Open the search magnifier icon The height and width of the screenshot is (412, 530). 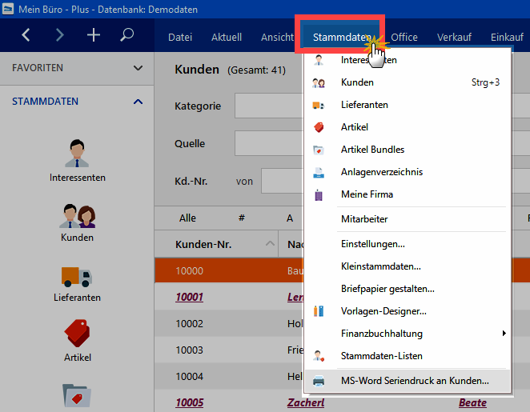pos(126,34)
